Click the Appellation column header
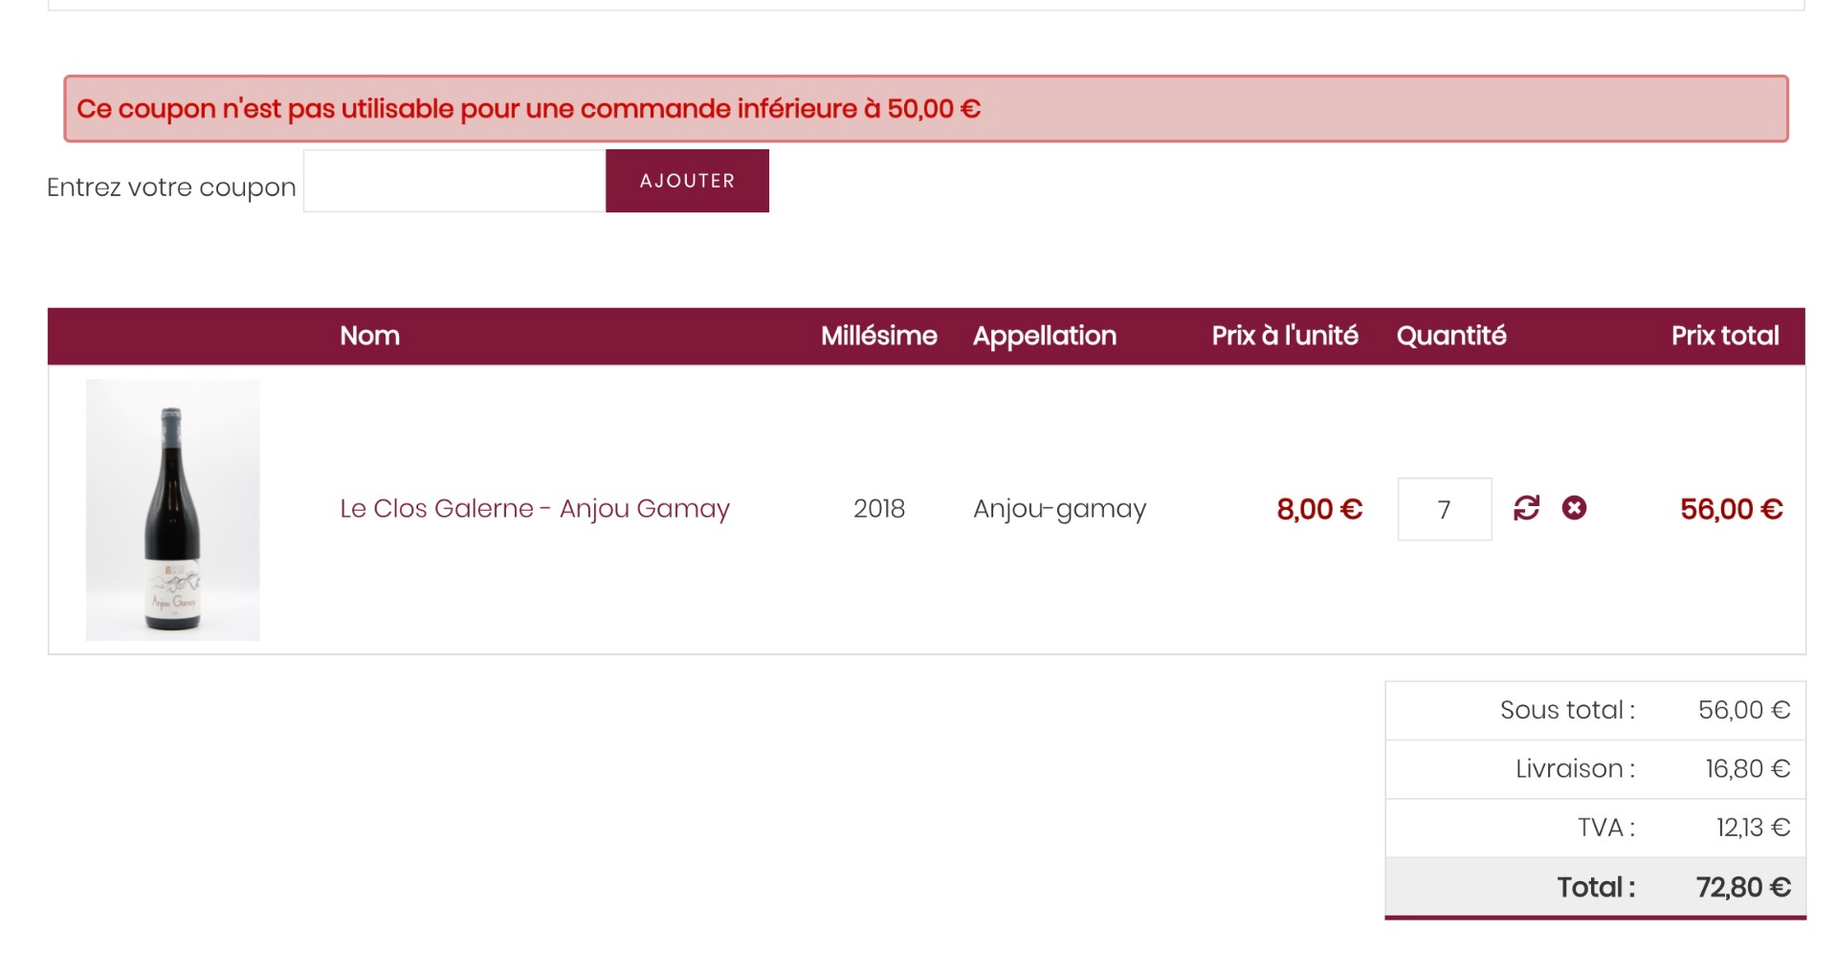1836x974 pixels. click(1044, 336)
